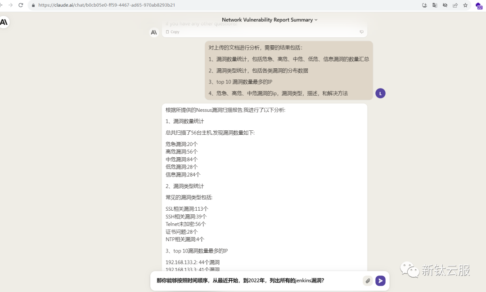The image size is (486, 292).
Task: Click the heading 1、漏洞数量统计 in the reply
Action: 185,121
